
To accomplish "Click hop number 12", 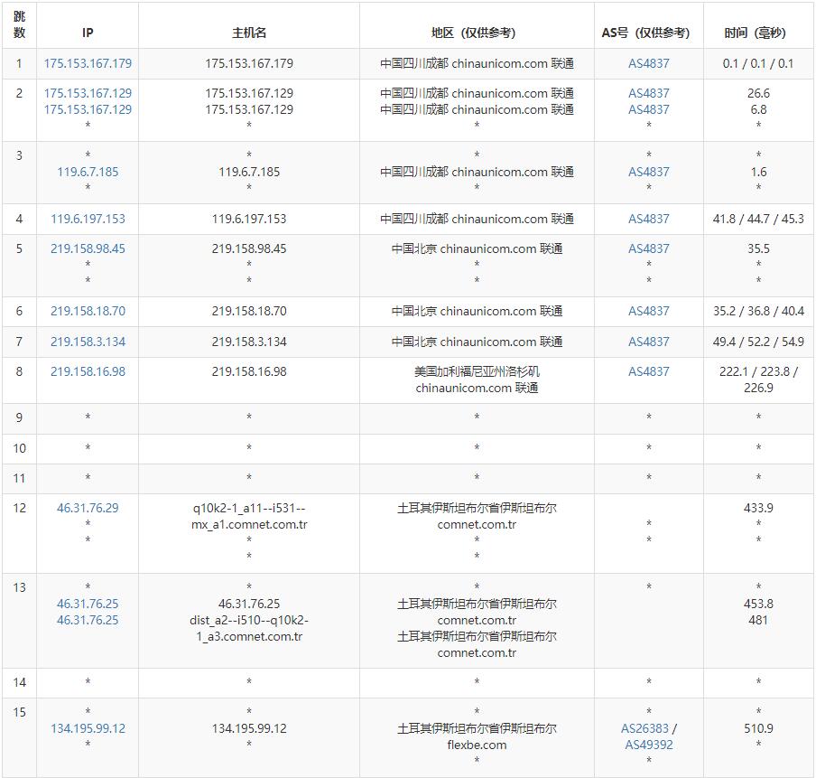I will pos(19,508).
